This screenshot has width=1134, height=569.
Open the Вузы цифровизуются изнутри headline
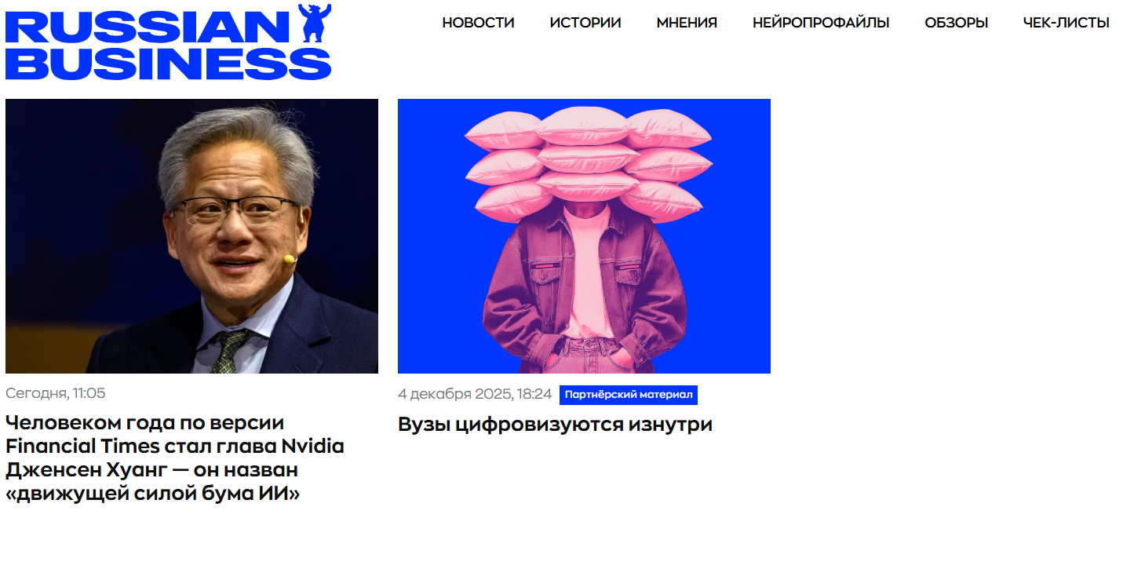pyautogui.click(x=555, y=425)
